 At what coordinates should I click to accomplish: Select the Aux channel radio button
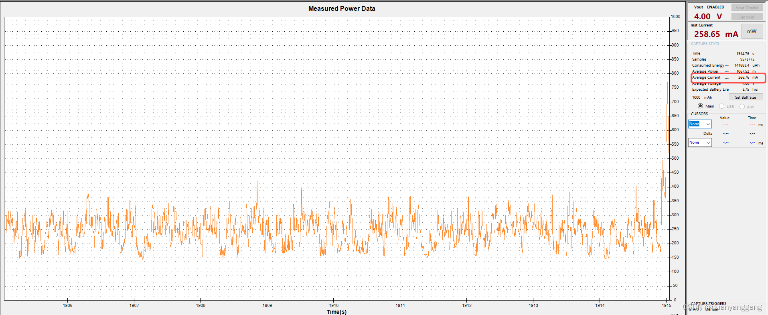pyautogui.click(x=742, y=106)
